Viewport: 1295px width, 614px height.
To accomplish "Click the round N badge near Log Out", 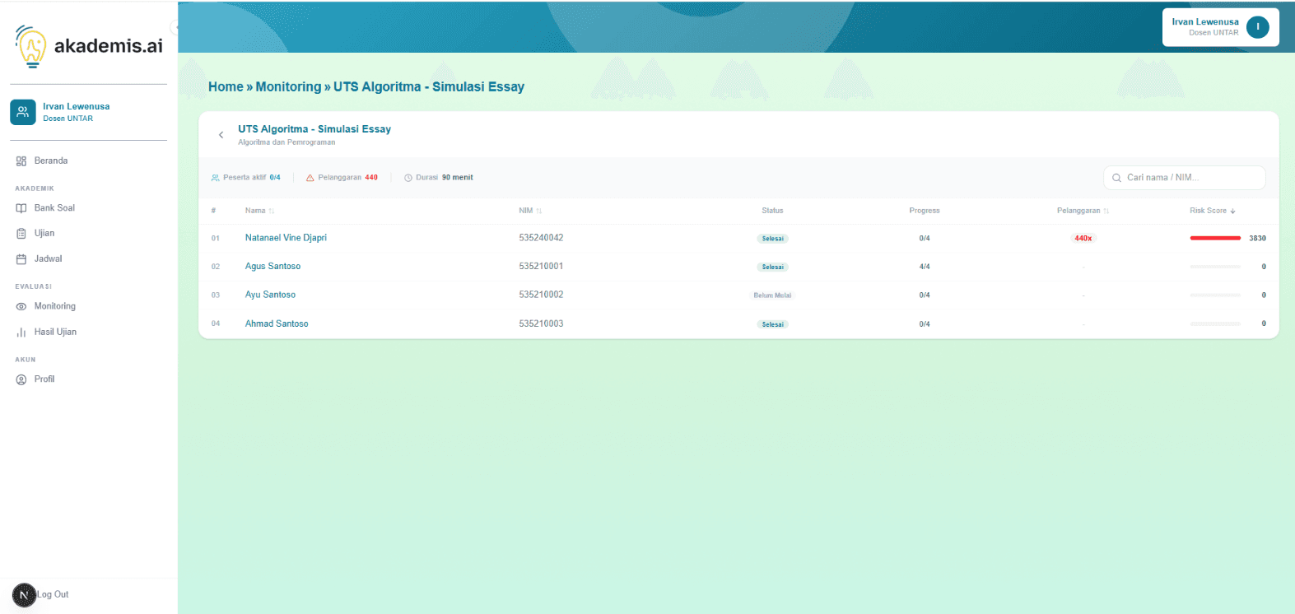I will pos(24,594).
